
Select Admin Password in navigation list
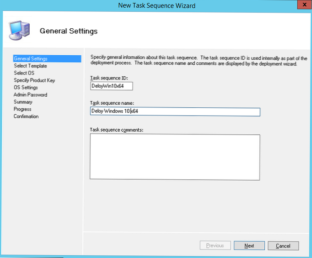point(30,95)
